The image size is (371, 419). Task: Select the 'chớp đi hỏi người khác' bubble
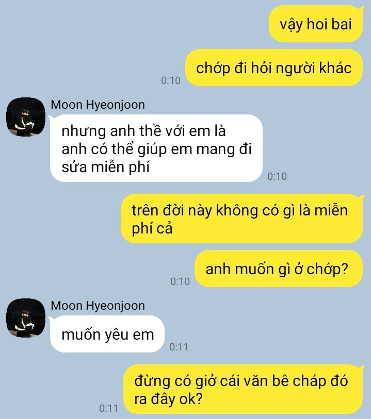click(x=274, y=68)
